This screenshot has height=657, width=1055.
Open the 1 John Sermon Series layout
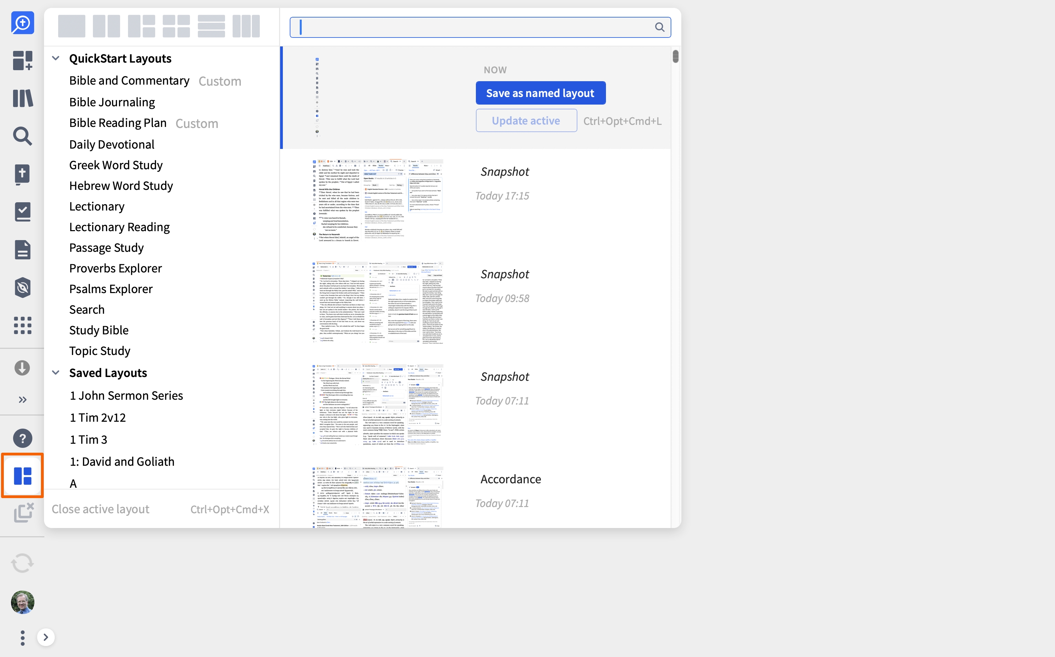tap(126, 396)
